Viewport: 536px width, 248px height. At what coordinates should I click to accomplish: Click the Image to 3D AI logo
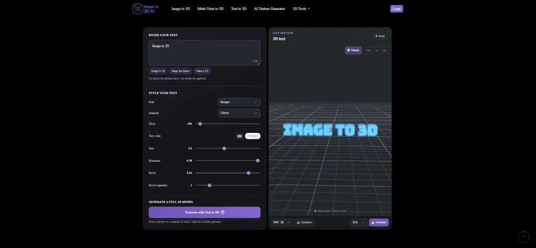[146, 8]
